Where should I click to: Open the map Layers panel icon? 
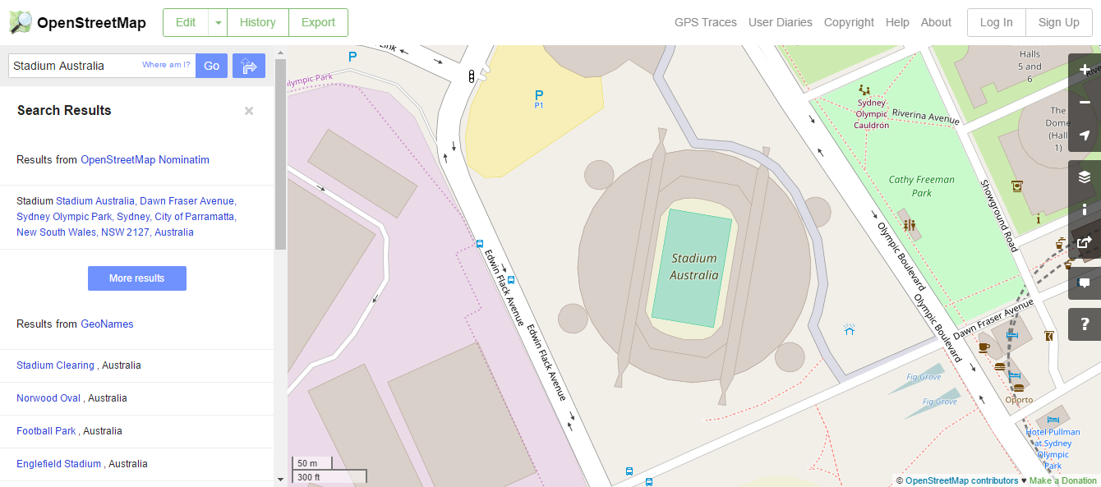pyautogui.click(x=1085, y=177)
